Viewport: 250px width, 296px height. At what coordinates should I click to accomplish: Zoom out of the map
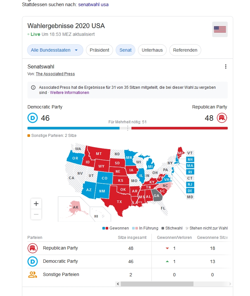click(x=36, y=214)
